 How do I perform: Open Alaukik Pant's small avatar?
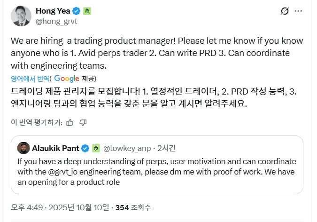(x=23, y=148)
